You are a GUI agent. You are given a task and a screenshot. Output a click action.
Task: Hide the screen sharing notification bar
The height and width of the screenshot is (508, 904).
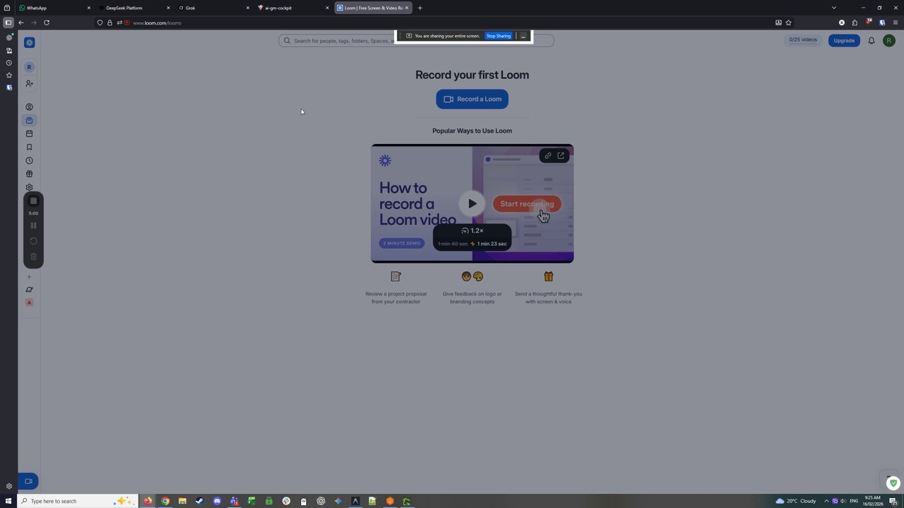[x=523, y=36]
